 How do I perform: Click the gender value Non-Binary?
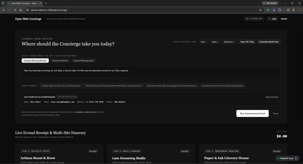click(x=120, y=102)
